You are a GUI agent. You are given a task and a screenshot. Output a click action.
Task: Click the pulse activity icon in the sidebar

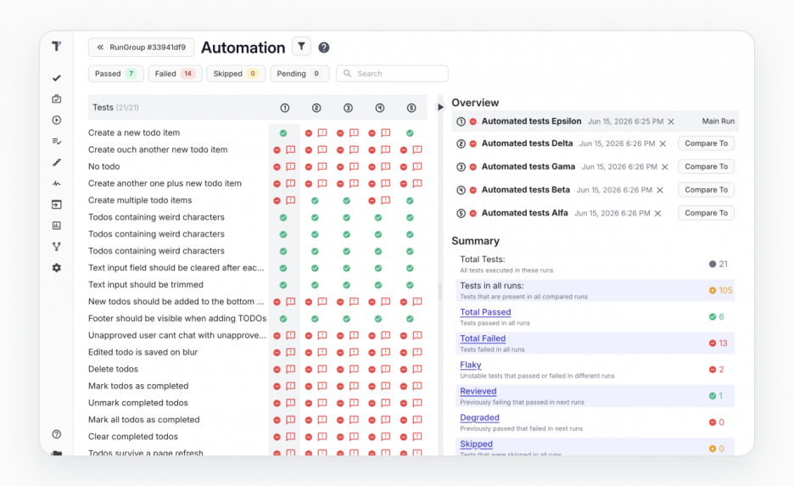pyautogui.click(x=57, y=183)
